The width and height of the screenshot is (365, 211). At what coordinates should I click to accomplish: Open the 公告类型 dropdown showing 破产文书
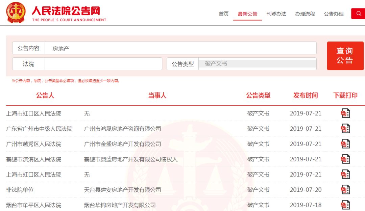[258, 64]
